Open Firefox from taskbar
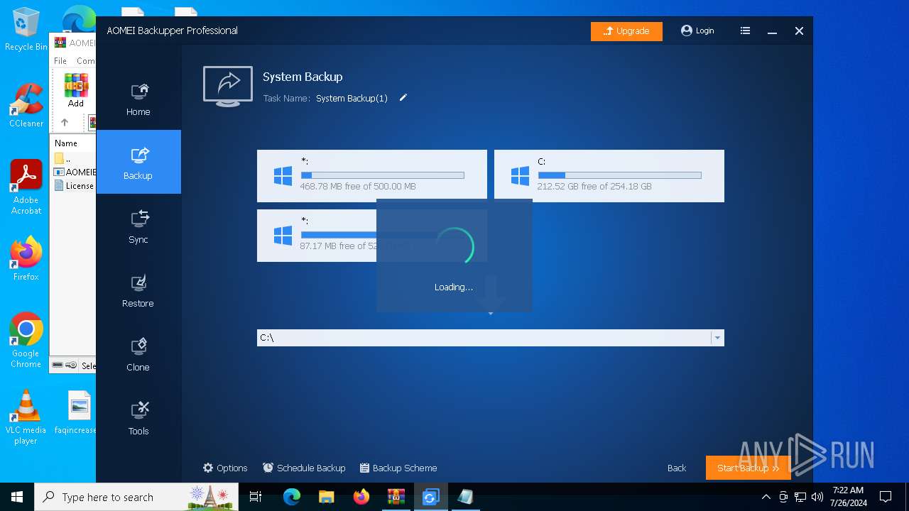Screen dimensions: 909x511 (361, 497)
